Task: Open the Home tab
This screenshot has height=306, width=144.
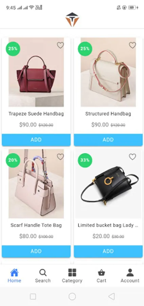Action: (14, 276)
